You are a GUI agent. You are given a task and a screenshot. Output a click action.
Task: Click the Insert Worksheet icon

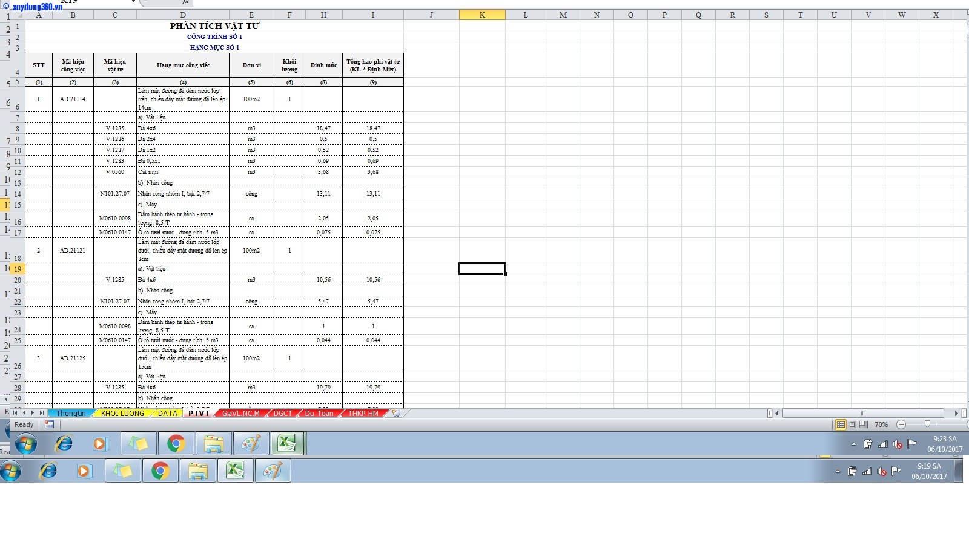tap(396, 413)
